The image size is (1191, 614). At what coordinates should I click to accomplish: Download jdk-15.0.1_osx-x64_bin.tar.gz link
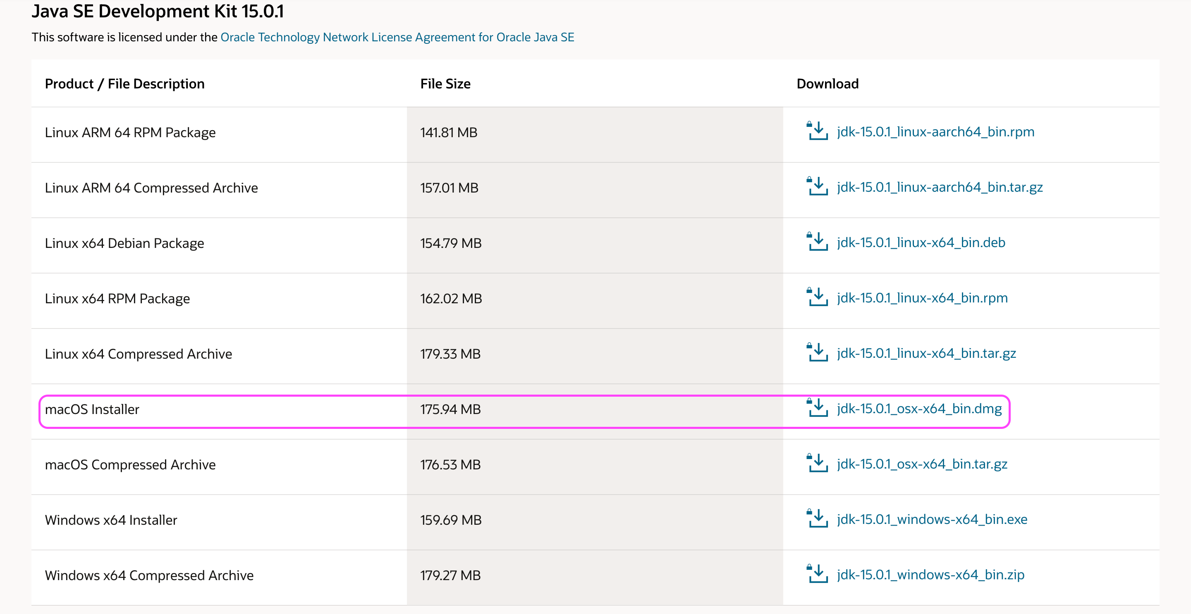pos(922,464)
